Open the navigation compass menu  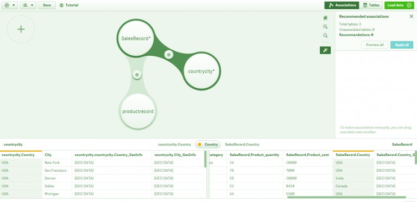[10, 5]
